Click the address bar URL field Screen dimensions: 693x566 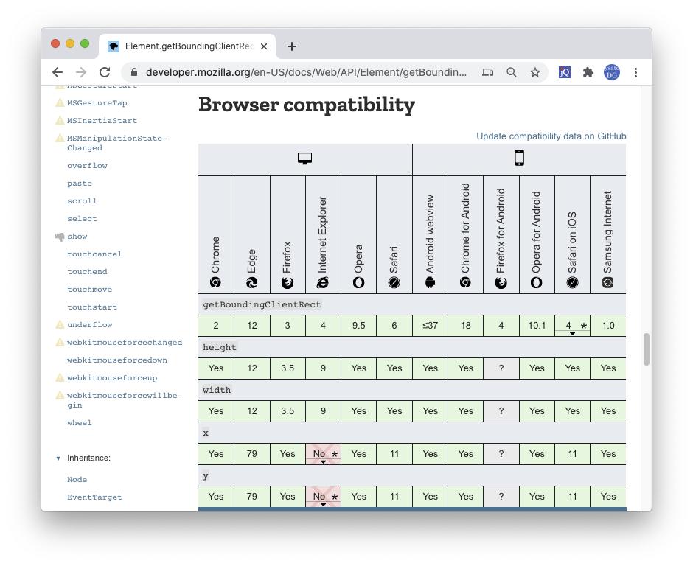(x=306, y=72)
